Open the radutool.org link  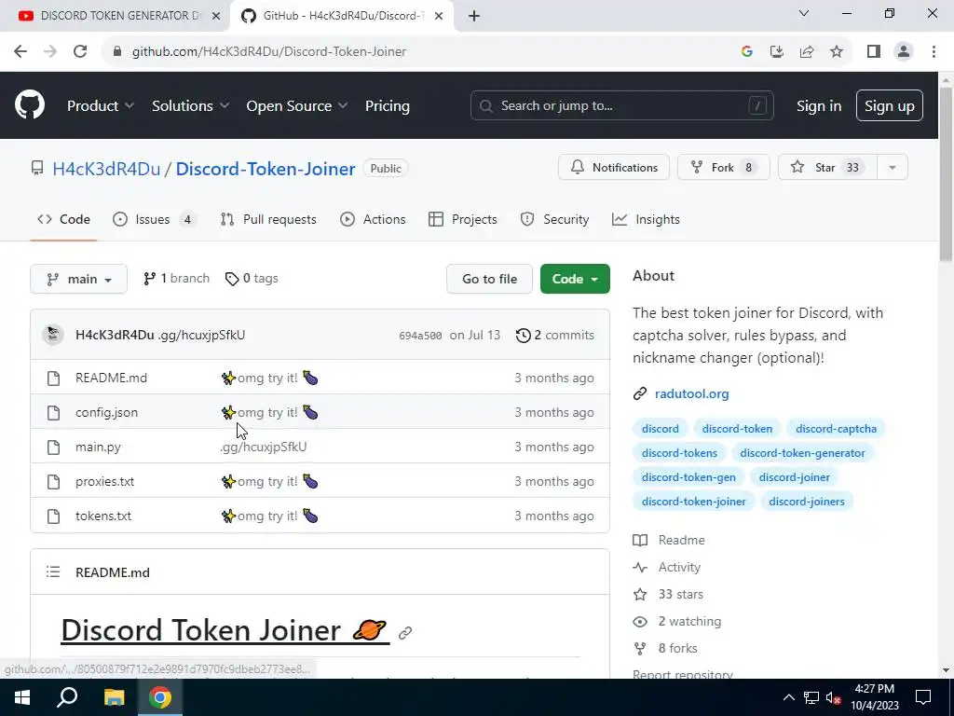[691, 394]
